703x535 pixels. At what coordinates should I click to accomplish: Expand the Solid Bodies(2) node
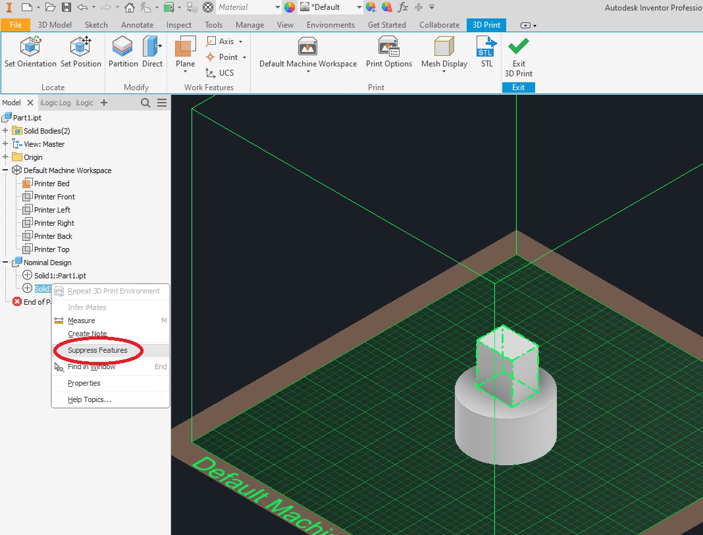coord(5,131)
